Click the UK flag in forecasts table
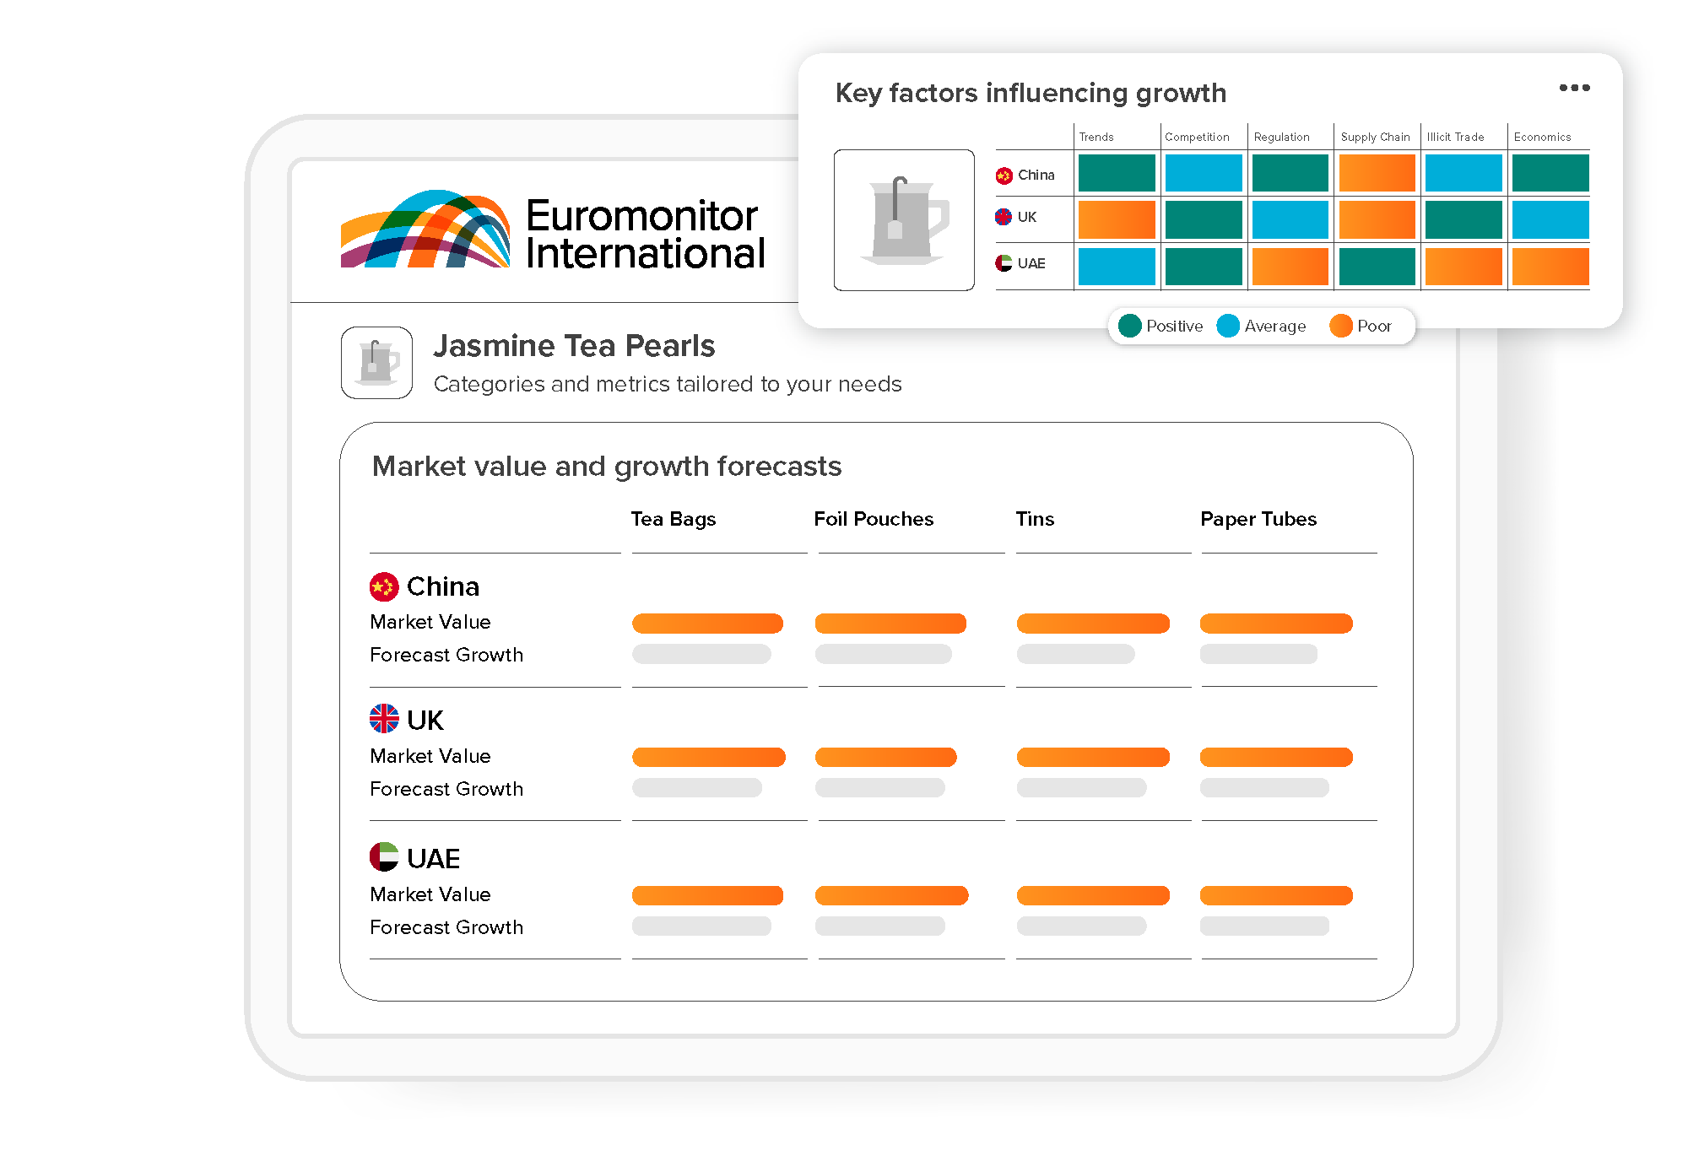1688x1172 pixels. point(384,719)
